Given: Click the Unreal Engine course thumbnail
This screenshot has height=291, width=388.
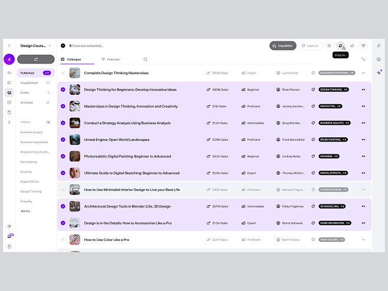Looking at the screenshot, I should [x=75, y=140].
